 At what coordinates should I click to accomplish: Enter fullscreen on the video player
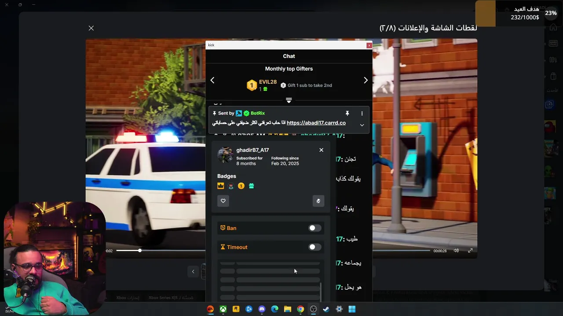tap(470, 251)
